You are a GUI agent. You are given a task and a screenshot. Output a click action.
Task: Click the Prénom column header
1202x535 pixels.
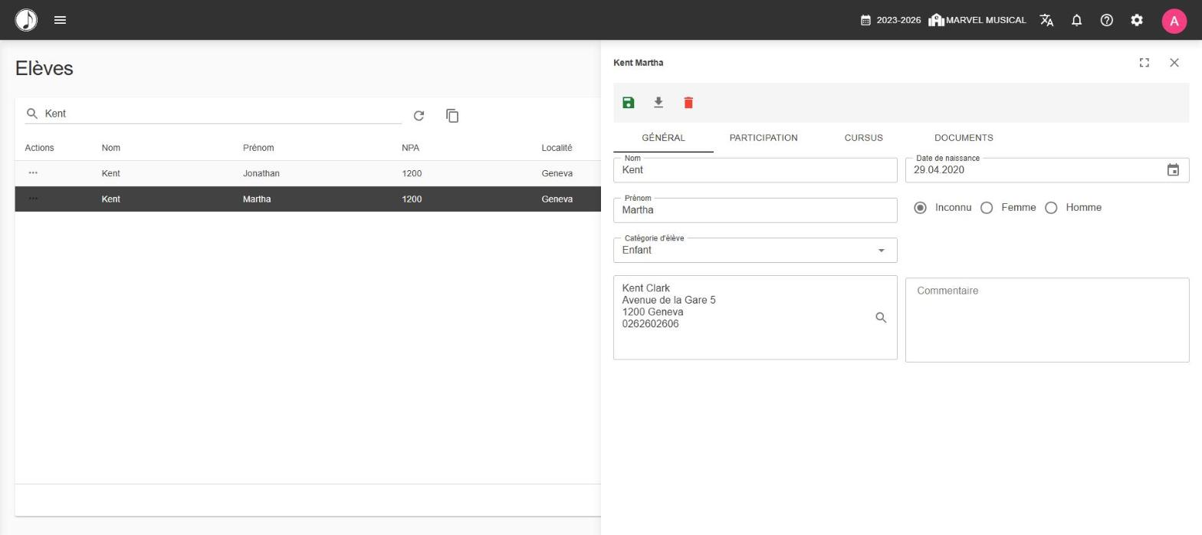pyautogui.click(x=258, y=148)
